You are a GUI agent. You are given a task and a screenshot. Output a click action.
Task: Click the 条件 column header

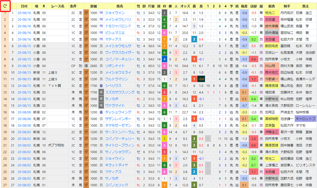coord(73,6)
